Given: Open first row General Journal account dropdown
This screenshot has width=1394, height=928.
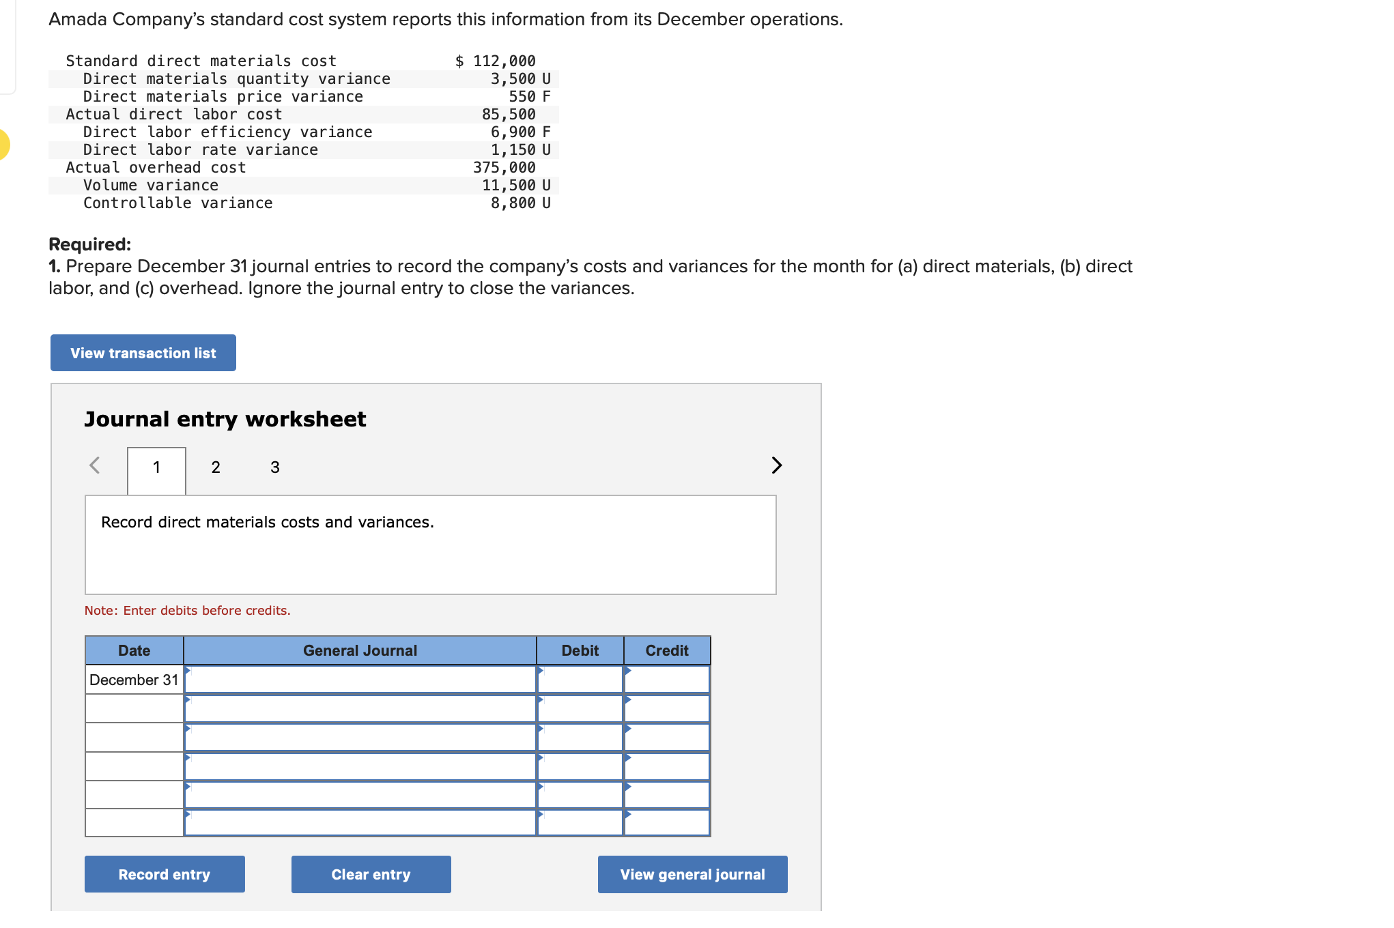Looking at the screenshot, I should pyautogui.click(x=360, y=680).
